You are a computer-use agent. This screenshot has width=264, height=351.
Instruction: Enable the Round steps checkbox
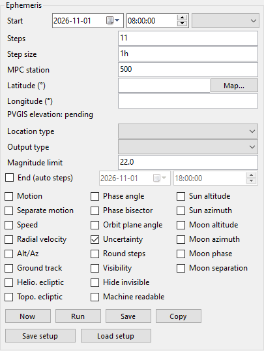click(x=95, y=254)
